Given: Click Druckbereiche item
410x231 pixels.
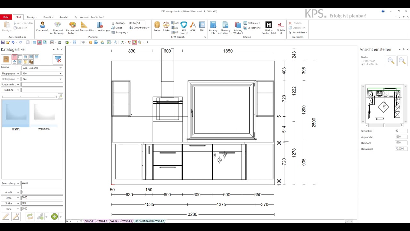Looking at the screenshot, I should click(x=139, y=28).
